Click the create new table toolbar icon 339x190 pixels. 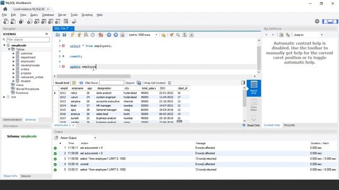37,21
